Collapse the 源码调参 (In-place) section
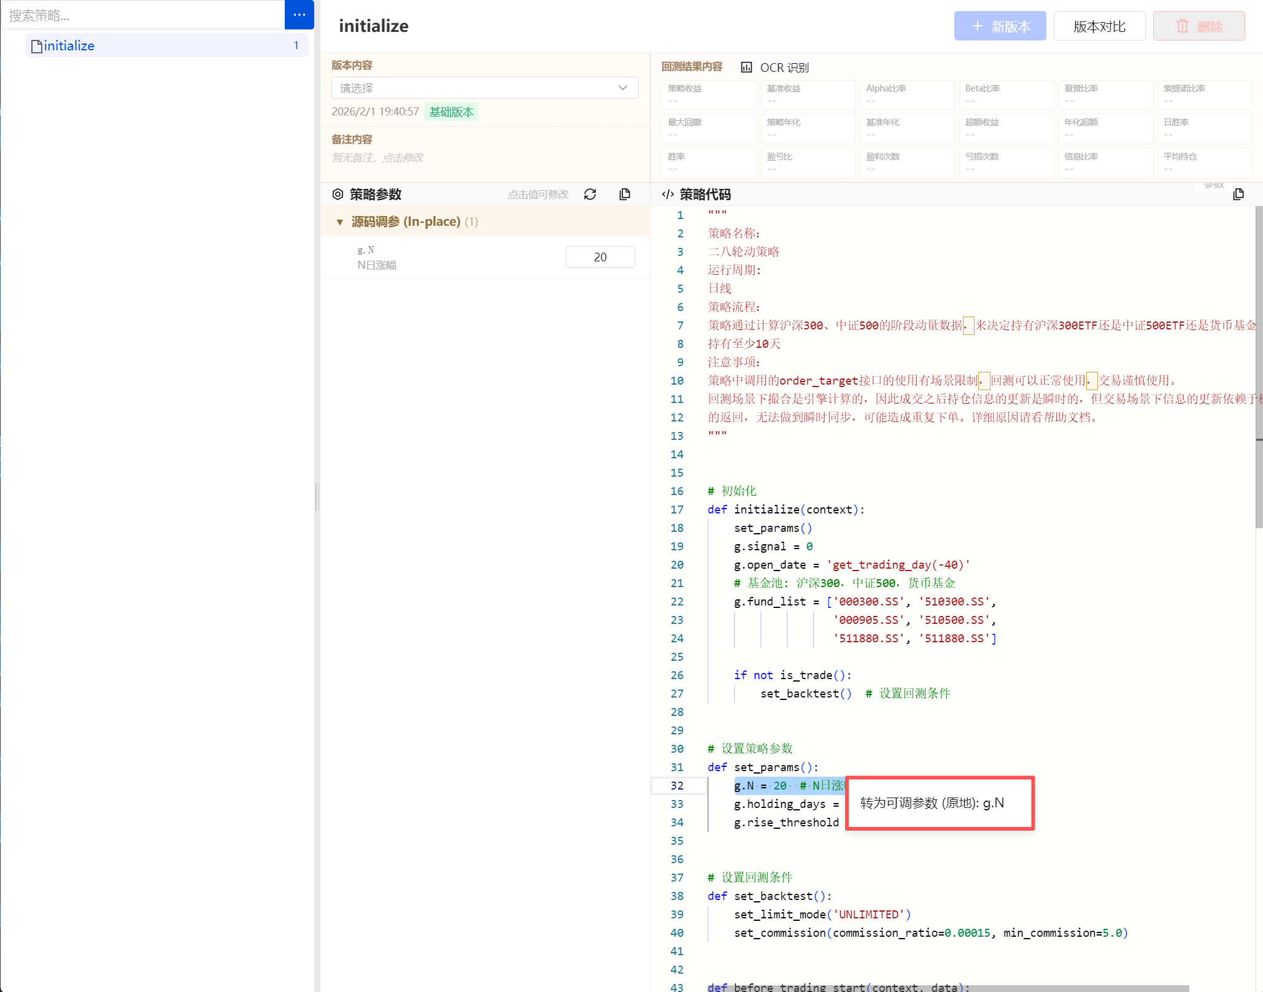This screenshot has height=992, width=1263. (x=339, y=222)
